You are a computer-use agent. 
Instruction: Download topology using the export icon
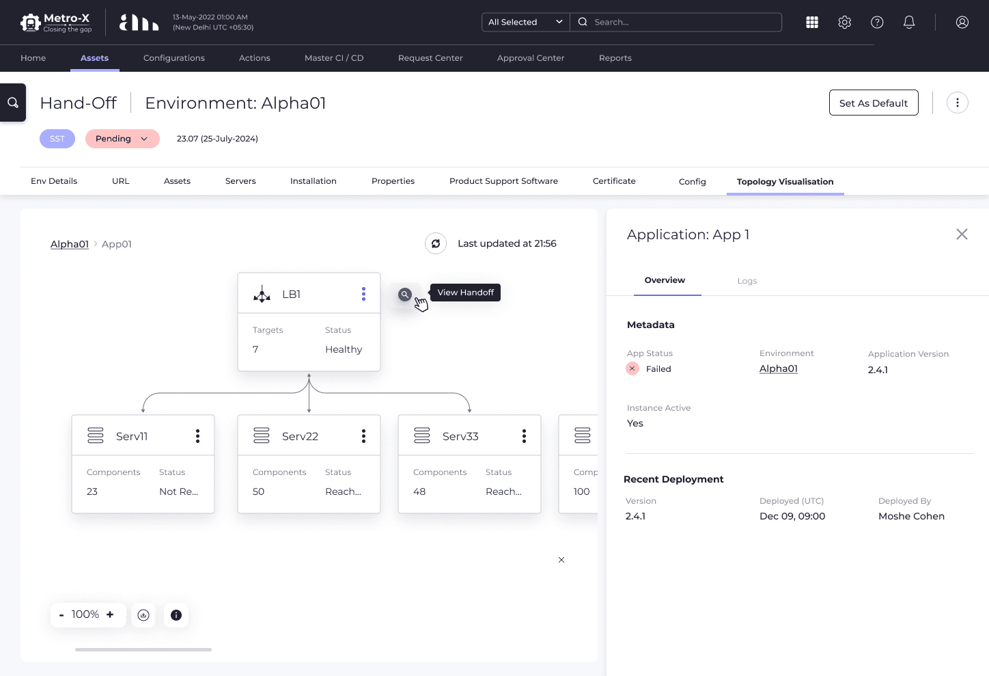(143, 615)
